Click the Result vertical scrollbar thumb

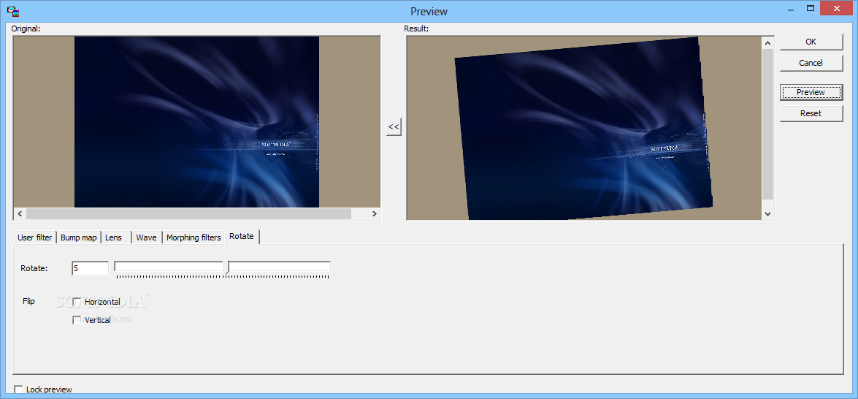pyautogui.click(x=767, y=124)
